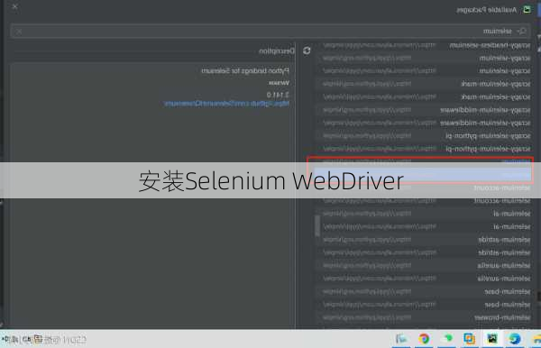Select selenium-aurelia from pypi.python.org
Screen dimensions: 541x348
pyautogui.click(x=424, y=266)
